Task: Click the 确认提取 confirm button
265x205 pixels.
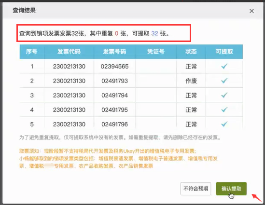Action: pos(231,189)
